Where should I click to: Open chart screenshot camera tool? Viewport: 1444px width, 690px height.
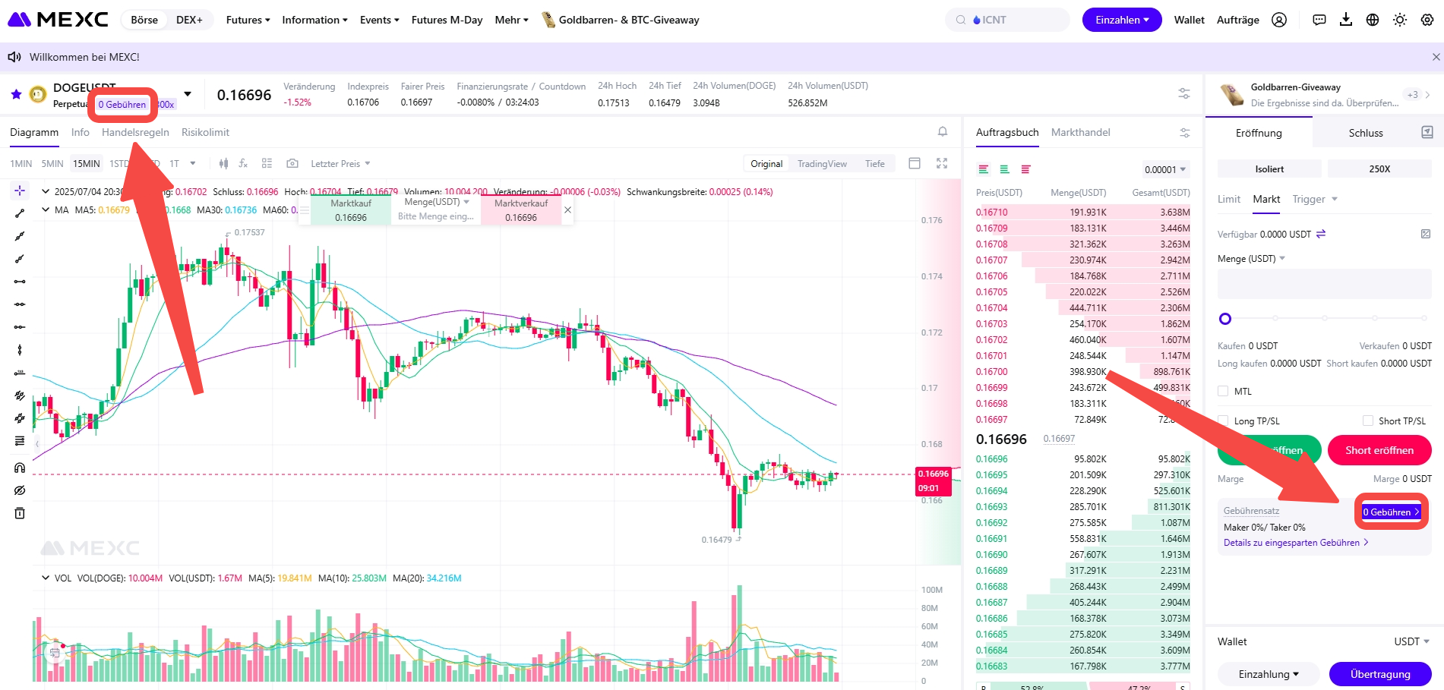[x=292, y=163]
